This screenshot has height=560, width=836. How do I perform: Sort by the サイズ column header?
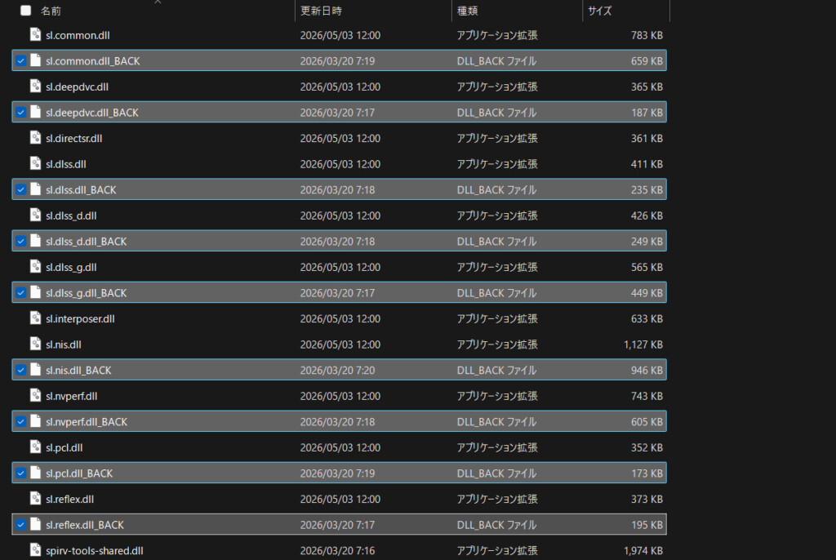[600, 11]
